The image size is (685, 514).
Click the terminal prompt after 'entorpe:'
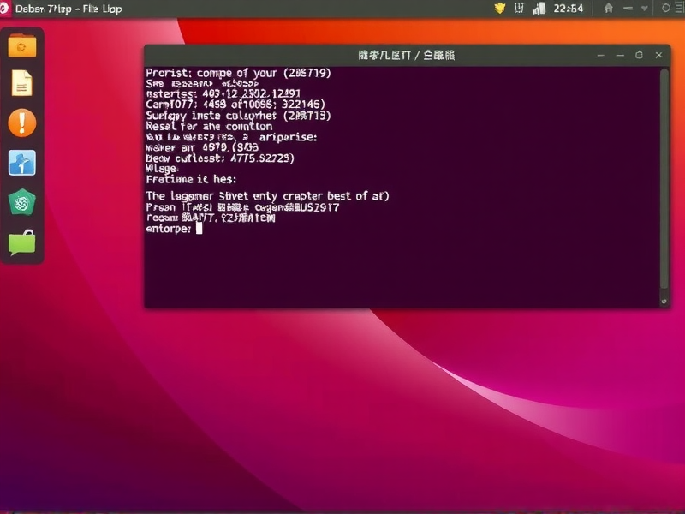(199, 229)
